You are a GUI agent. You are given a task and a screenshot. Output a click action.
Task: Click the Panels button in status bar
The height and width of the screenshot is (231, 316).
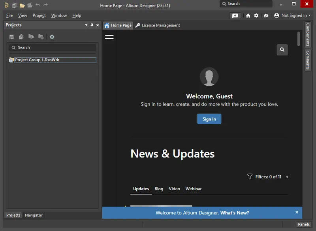click(304, 224)
